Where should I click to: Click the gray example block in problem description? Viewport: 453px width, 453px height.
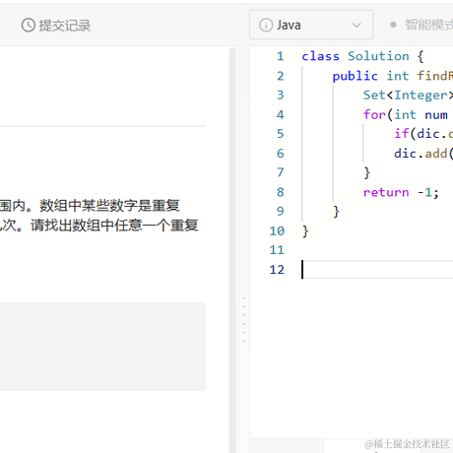(102, 347)
